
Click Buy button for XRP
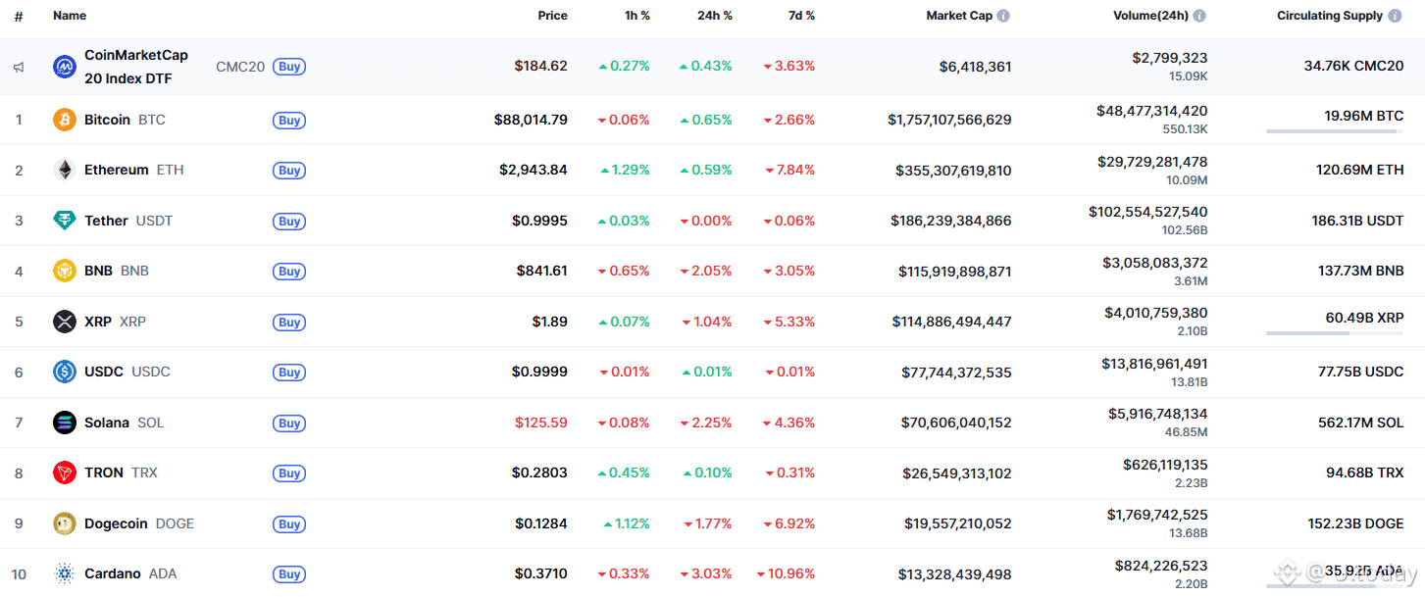[x=289, y=323]
